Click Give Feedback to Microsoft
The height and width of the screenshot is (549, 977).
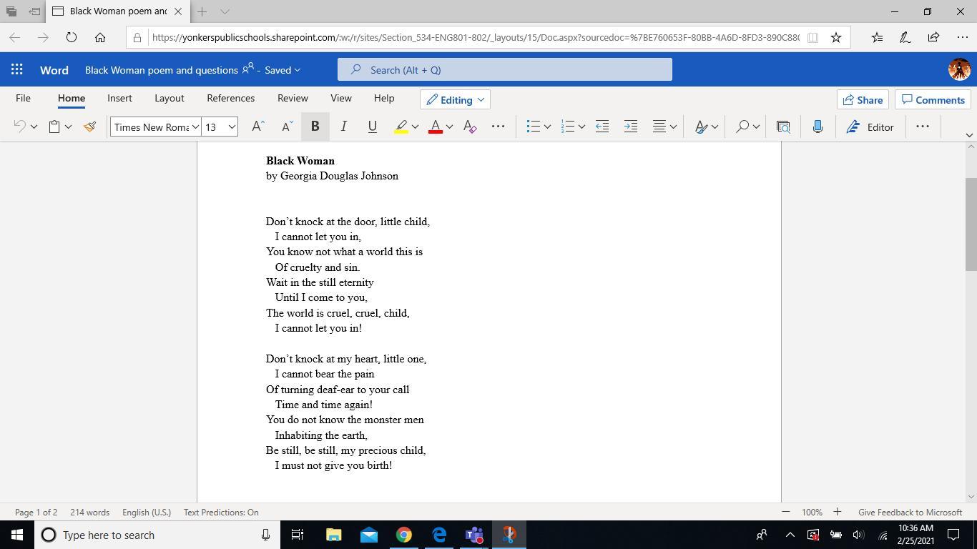910,512
